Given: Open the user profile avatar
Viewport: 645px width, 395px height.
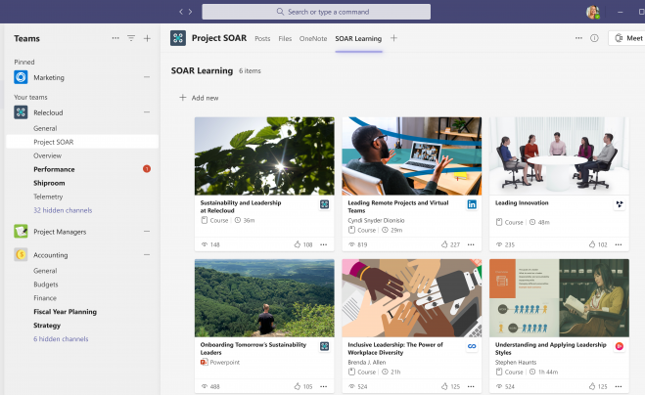Looking at the screenshot, I should coord(592,12).
